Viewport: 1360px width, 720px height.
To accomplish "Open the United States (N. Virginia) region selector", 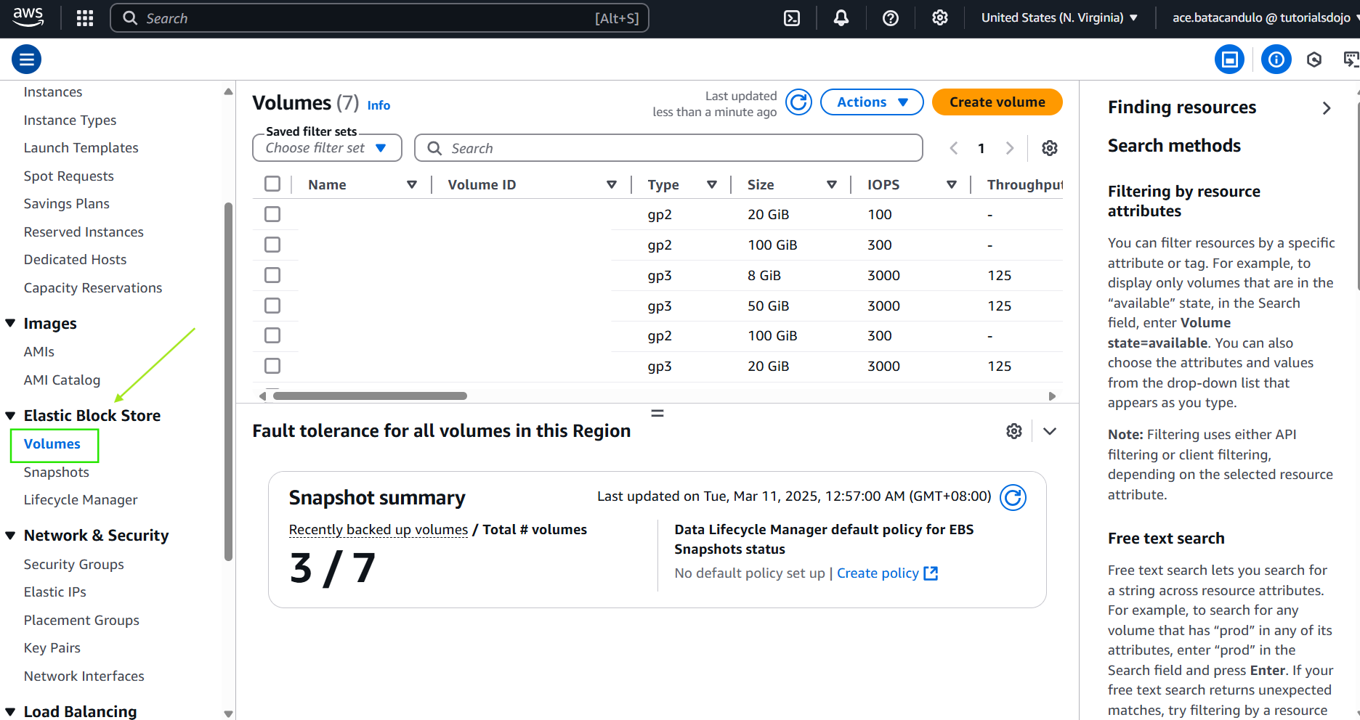I will 1059,18.
